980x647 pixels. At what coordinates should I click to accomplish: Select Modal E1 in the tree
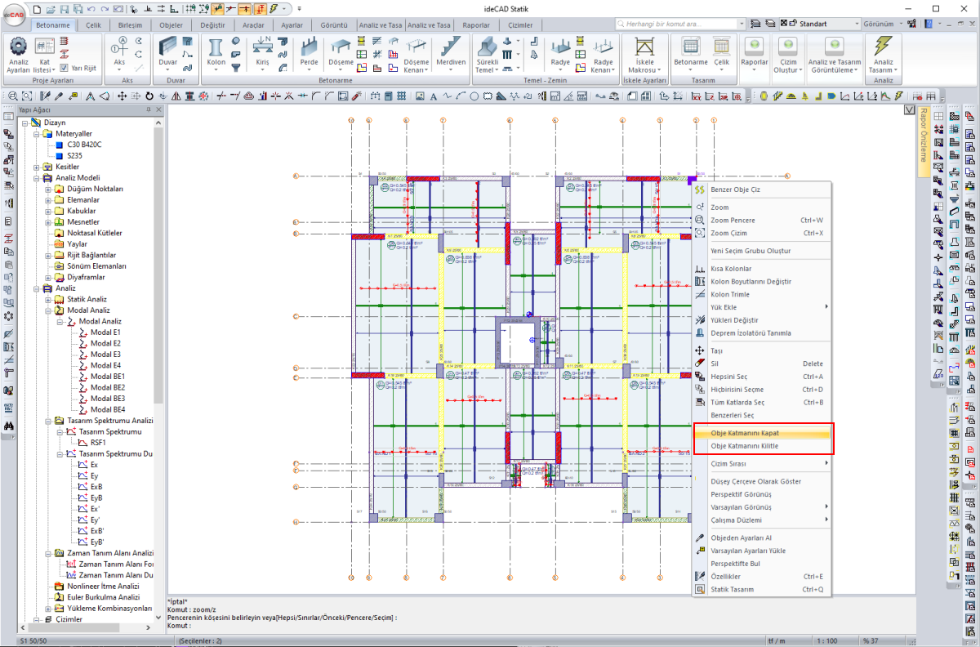105,332
